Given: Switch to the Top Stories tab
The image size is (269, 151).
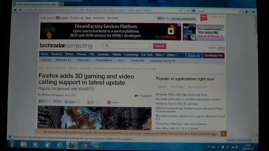Looking at the screenshot, I should pyautogui.click(x=177, y=87).
